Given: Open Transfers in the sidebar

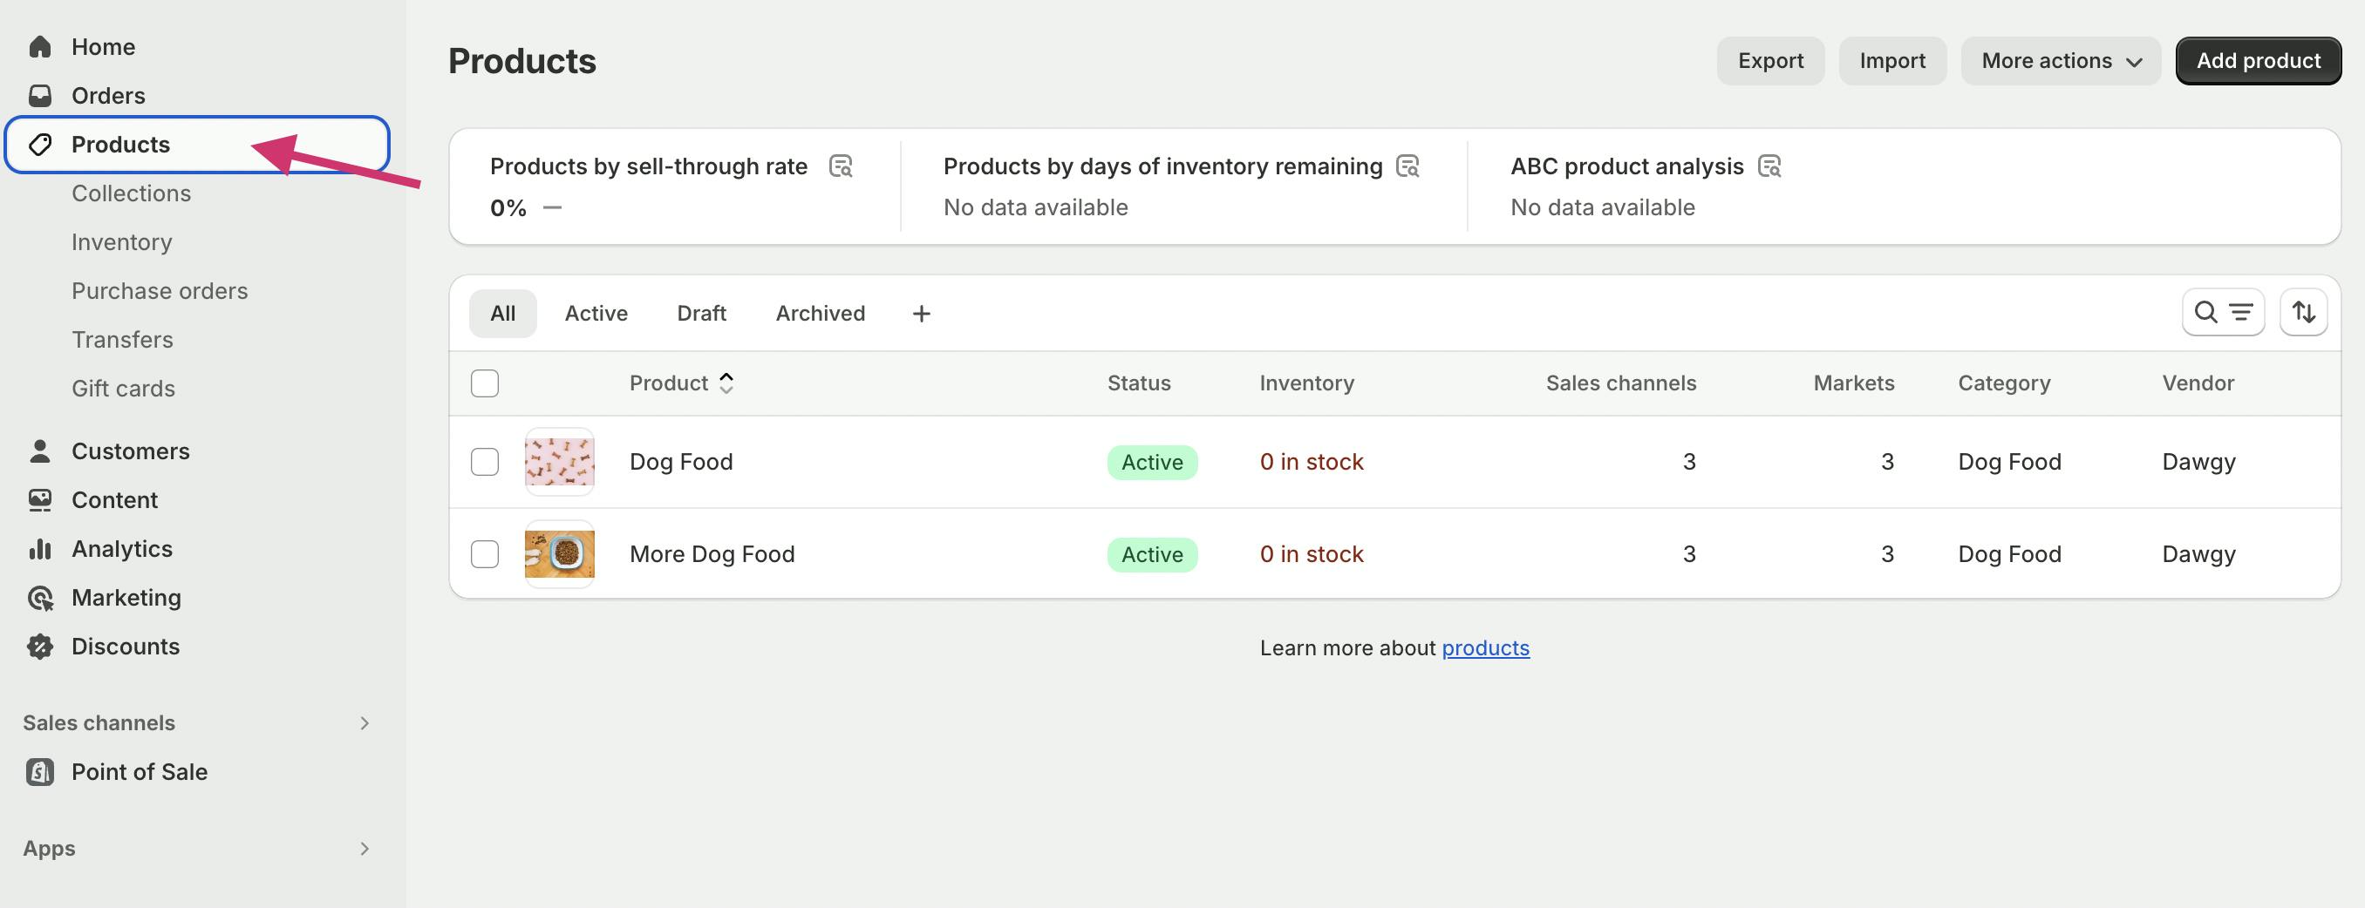Looking at the screenshot, I should tap(122, 339).
